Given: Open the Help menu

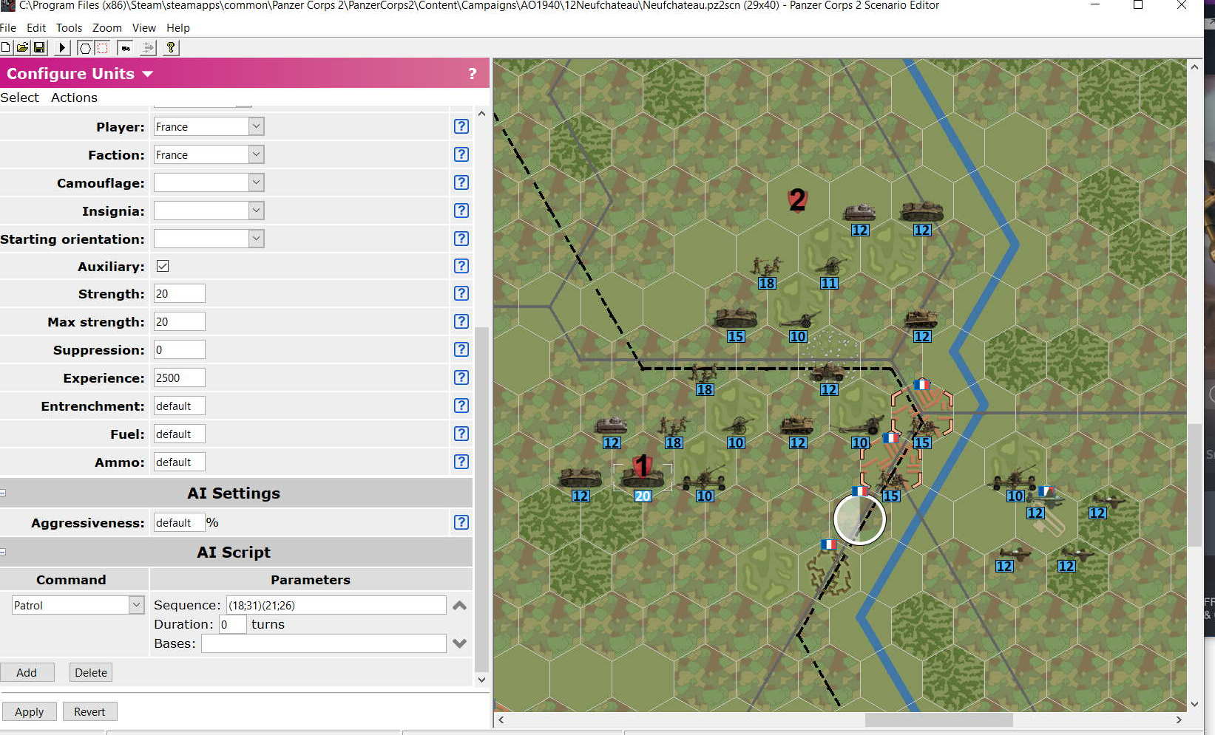Looking at the screenshot, I should [178, 28].
